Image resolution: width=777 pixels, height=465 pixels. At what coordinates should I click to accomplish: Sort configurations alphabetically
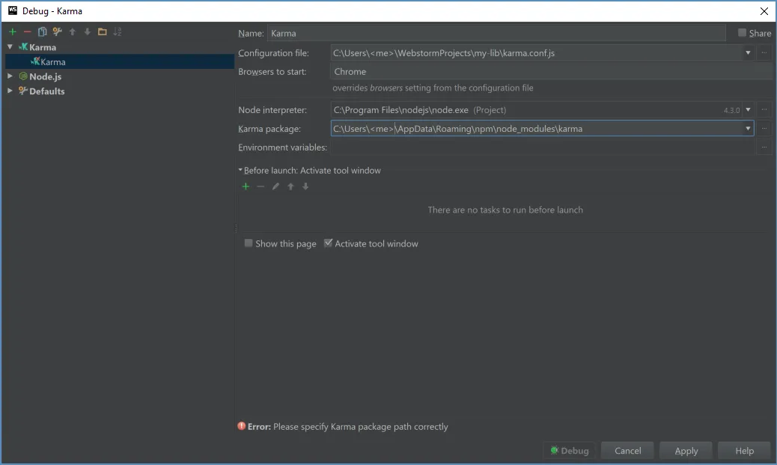(118, 31)
